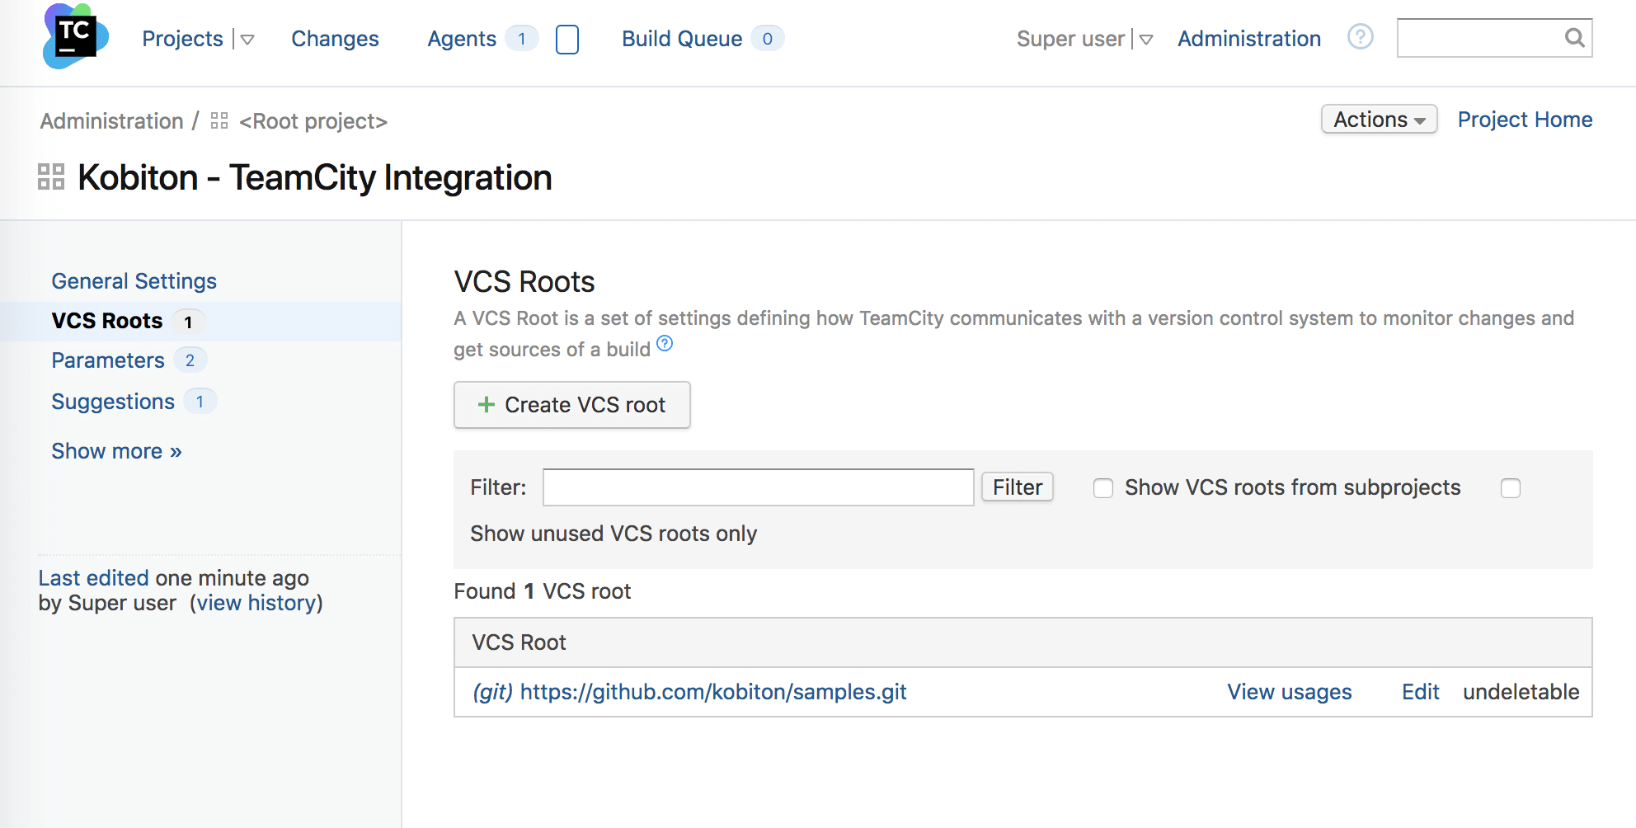This screenshot has width=1636, height=828.
Task: Click the Agents count badge showing 1
Action: 521,39
